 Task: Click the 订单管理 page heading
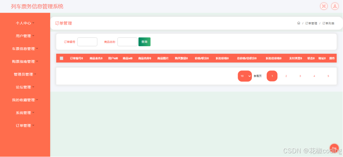coord(64,23)
